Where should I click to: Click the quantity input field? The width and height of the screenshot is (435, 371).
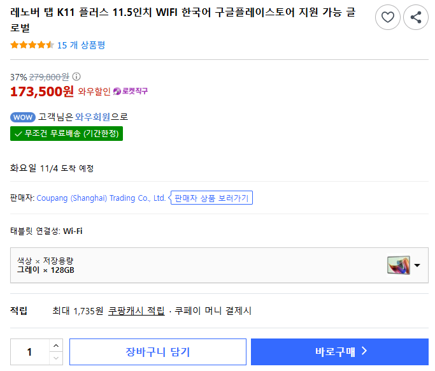(x=29, y=352)
